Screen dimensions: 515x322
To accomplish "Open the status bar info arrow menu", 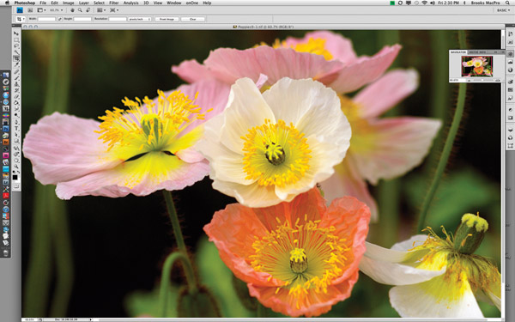I will [x=91, y=319].
